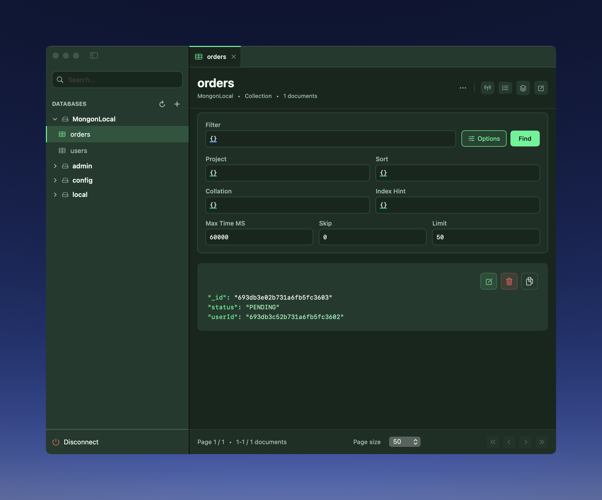The width and height of the screenshot is (602, 500).
Task: Collapse the MongonLocal database tree
Action: tap(55, 119)
